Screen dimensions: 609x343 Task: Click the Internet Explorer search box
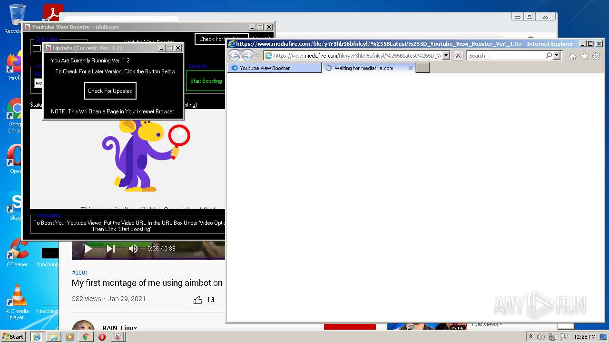point(505,55)
